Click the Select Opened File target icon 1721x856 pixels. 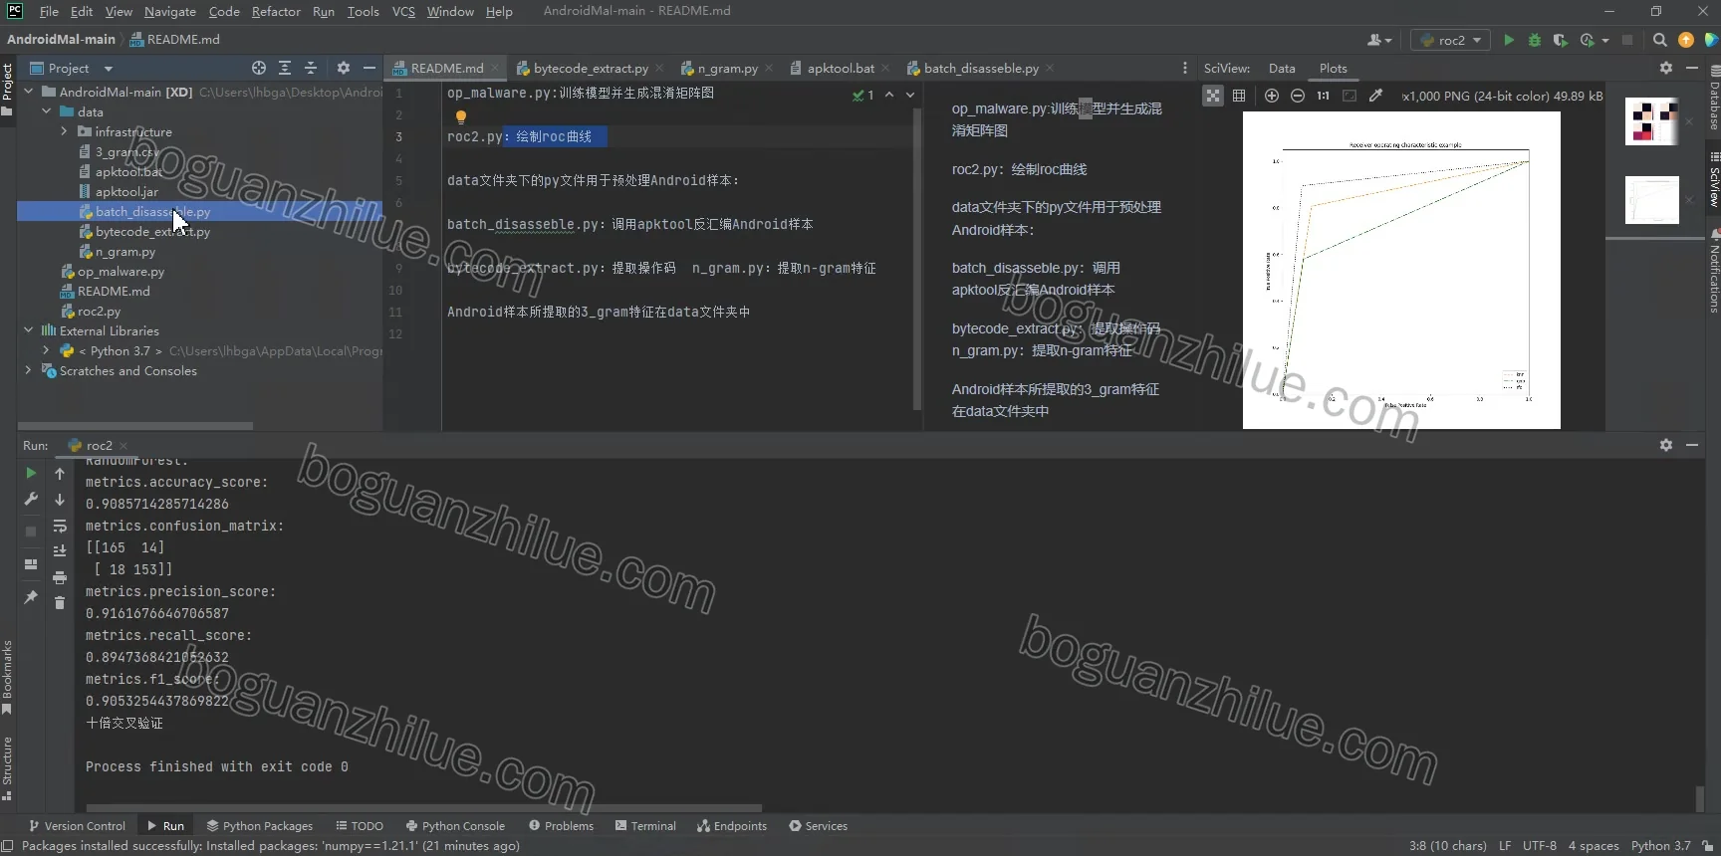pyautogui.click(x=259, y=68)
